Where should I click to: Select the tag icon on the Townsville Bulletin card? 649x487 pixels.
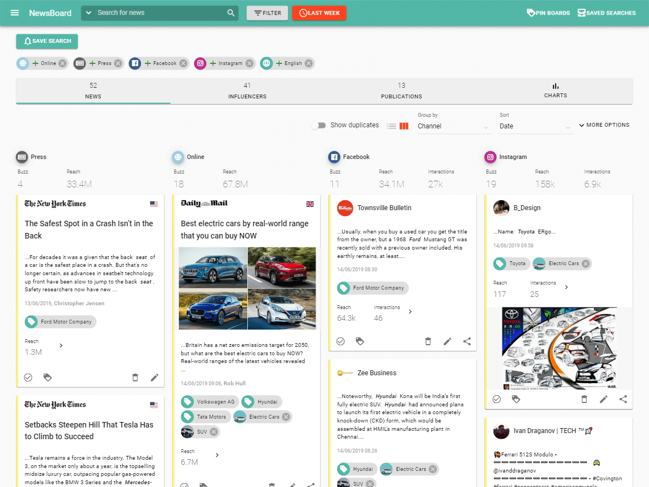pyautogui.click(x=360, y=341)
